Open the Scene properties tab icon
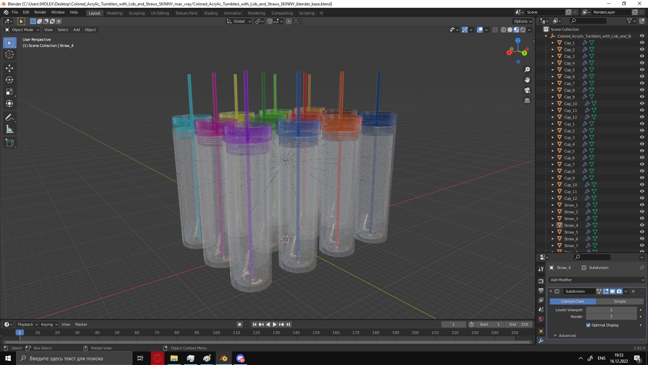Viewport: 648px width, 365px height. click(541, 310)
